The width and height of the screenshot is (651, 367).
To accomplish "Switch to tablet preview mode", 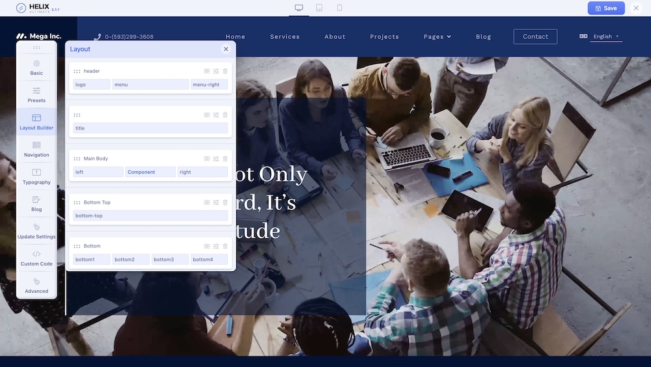I will click(319, 8).
